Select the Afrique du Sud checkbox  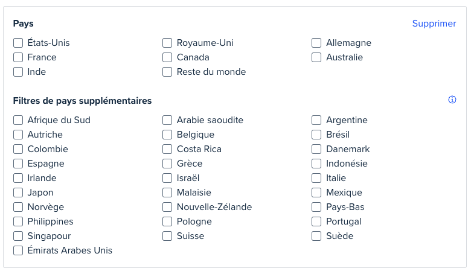pos(18,120)
